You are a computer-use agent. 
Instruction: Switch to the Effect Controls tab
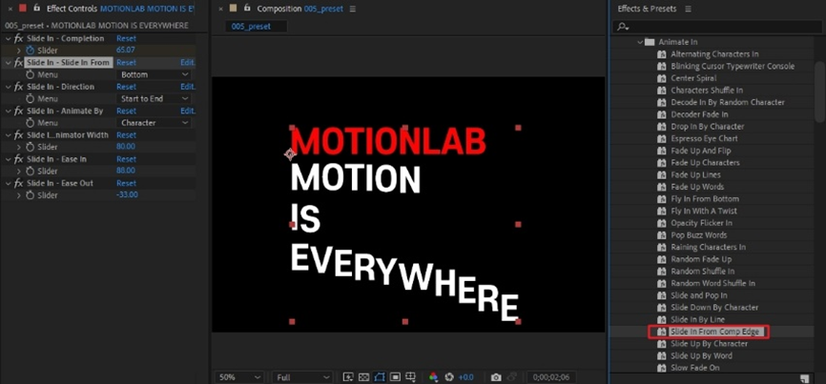pyautogui.click(x=120, y=9)
